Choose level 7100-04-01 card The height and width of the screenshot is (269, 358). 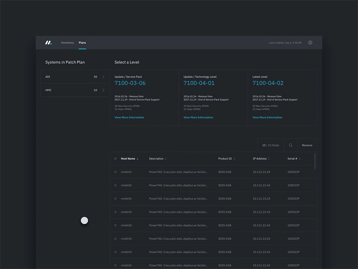(x=213, y=98)
